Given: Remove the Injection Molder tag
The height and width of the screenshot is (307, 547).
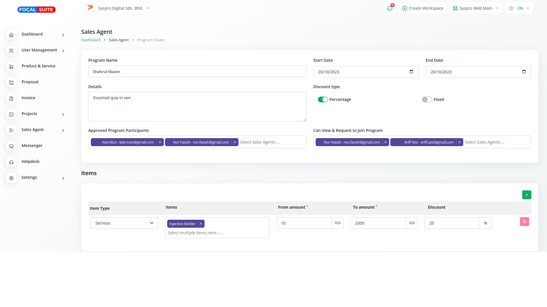Looking at the screenshot, I should (201, 224).
